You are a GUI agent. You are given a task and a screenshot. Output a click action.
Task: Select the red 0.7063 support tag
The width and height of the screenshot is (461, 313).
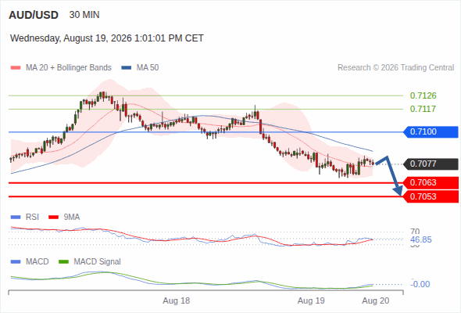click(431, 183)
